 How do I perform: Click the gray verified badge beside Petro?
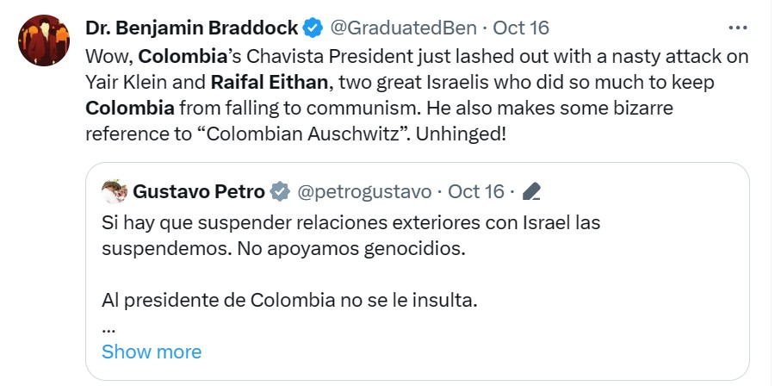(x=280, y=190)
